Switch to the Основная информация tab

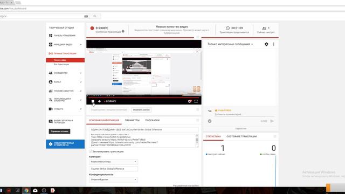click(x=104, y=120)
